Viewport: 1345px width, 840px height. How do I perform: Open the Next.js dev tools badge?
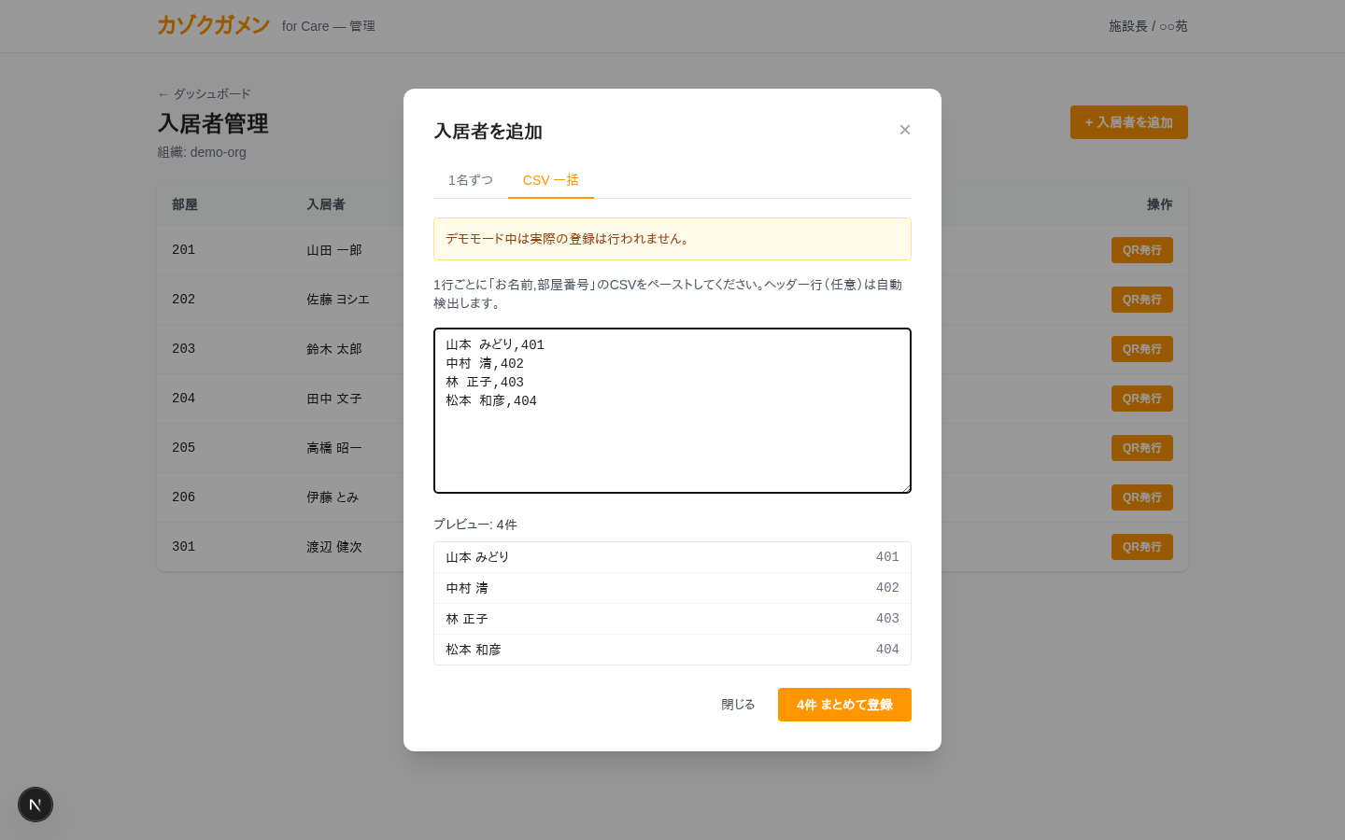35,805
